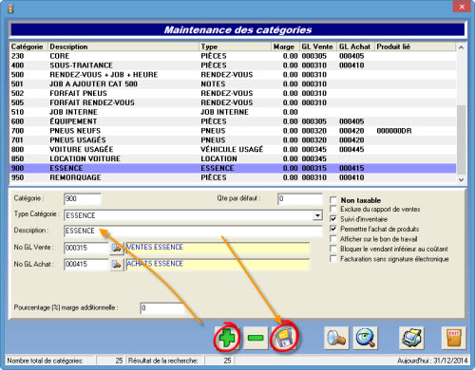The height and width of the screenshot is (370, 475).
Task: Sort by the Description column header
Action: pos(123,46)
